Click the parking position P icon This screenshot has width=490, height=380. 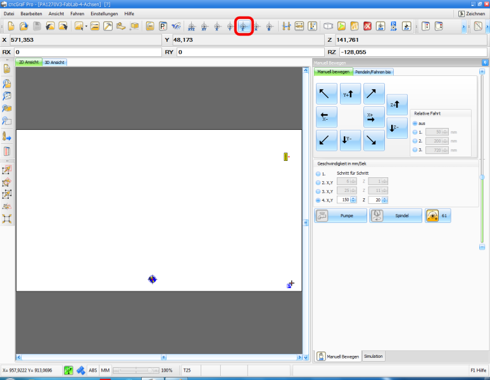(163, 26)
